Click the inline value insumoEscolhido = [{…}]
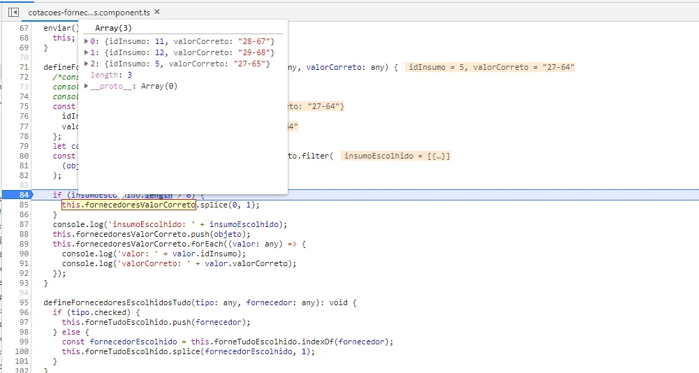 coord(396,156)
